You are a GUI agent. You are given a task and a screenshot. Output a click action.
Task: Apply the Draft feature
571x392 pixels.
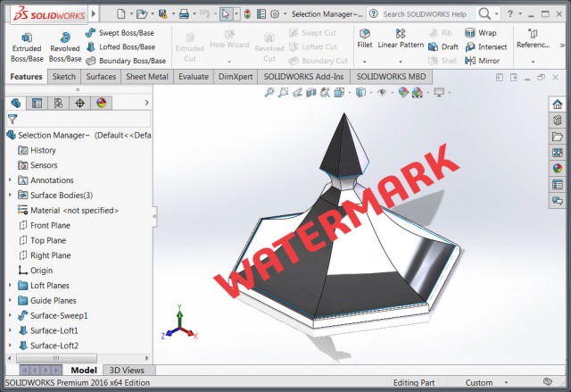tap(443, 47)
